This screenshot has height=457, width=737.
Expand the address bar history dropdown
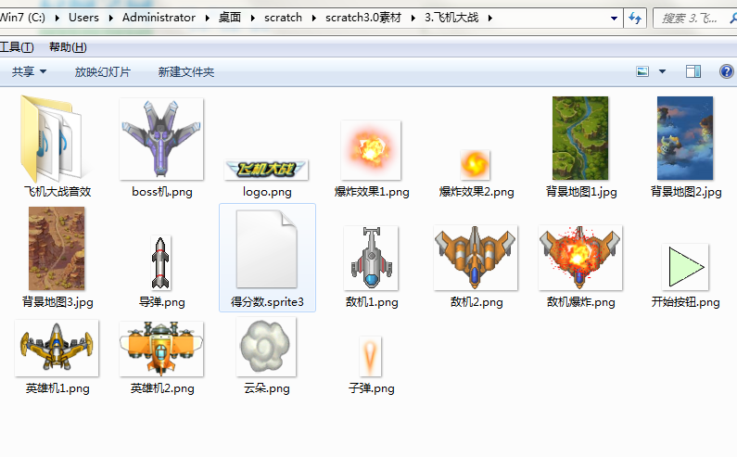[x=614, y=19]
